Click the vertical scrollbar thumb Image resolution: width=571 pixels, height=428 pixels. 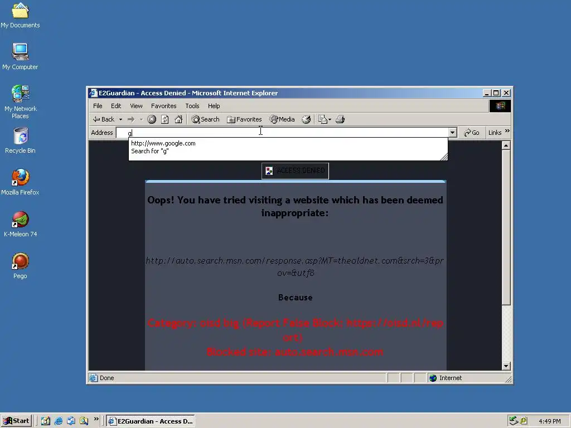pos(506,227)
